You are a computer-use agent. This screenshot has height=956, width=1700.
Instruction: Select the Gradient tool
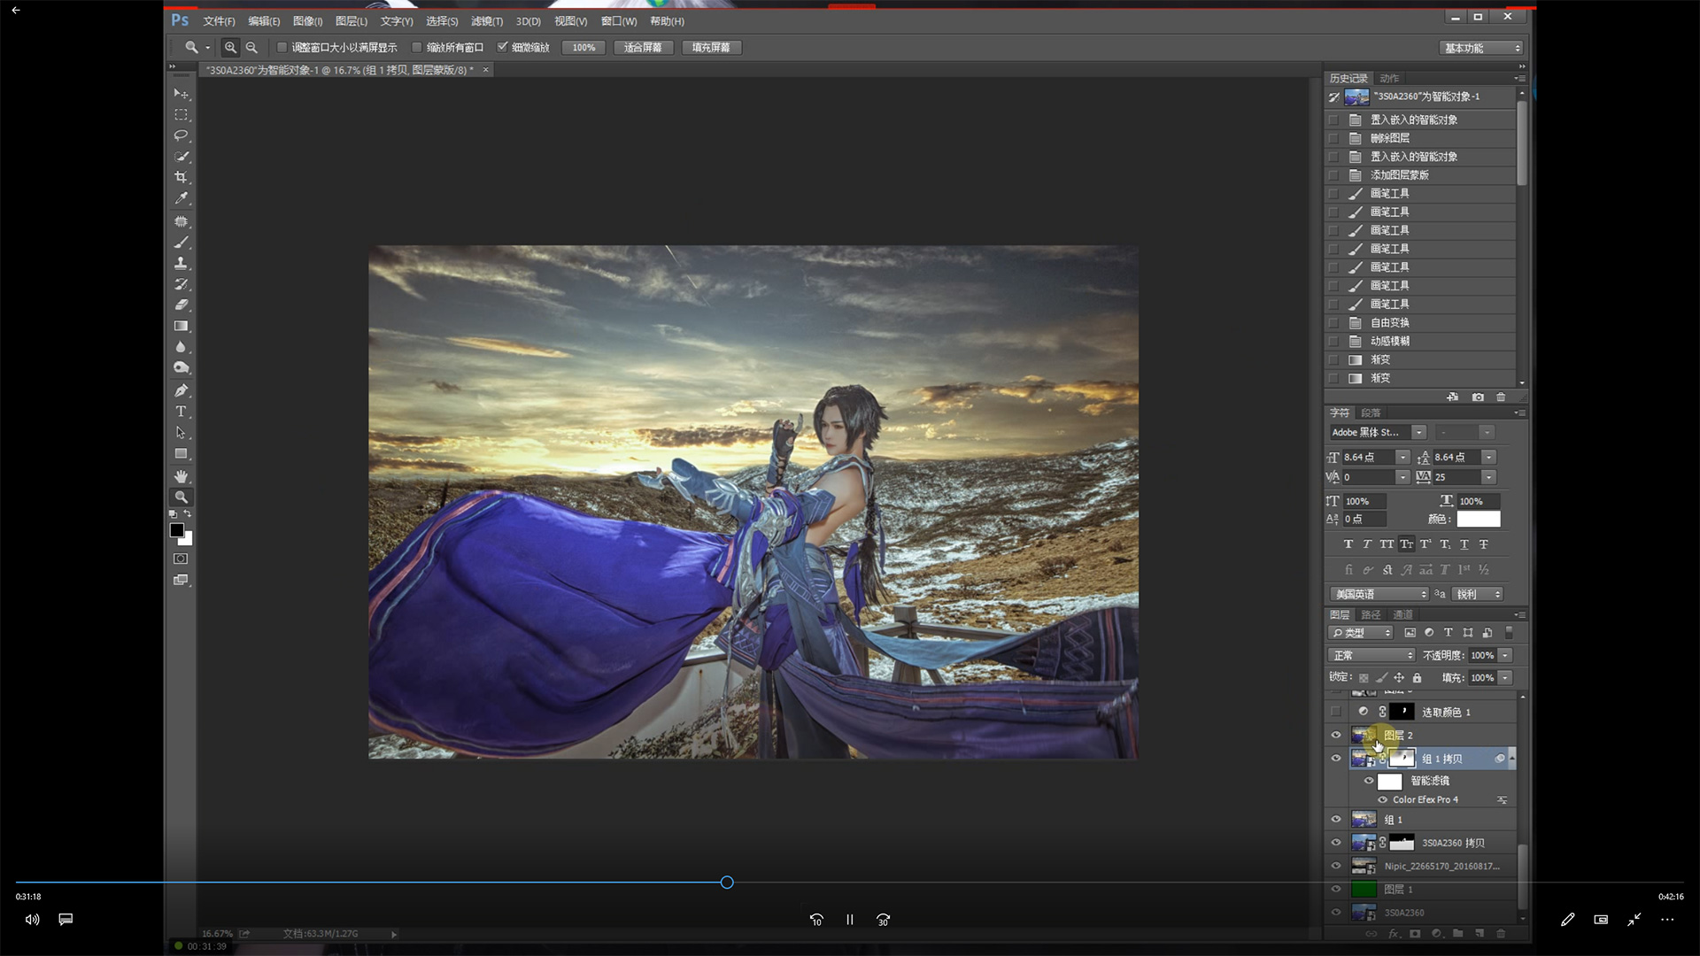181,326
